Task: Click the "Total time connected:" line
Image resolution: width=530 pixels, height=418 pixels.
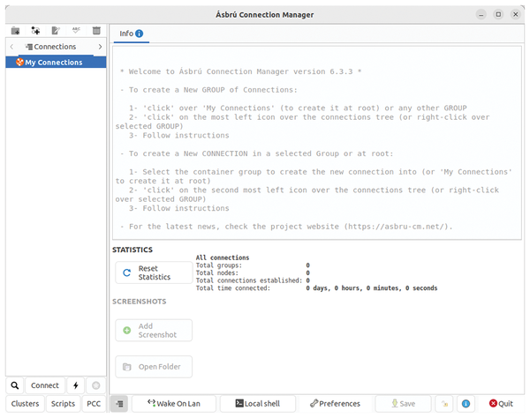Action: 316,288
